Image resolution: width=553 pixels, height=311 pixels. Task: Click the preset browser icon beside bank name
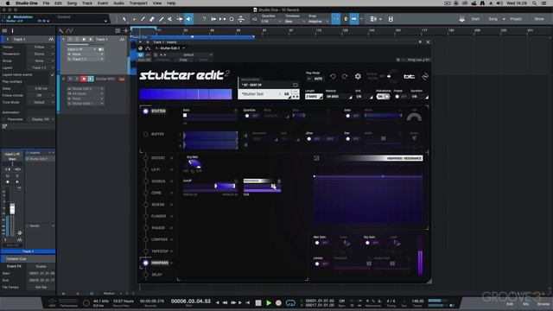[x=296, y=85]
